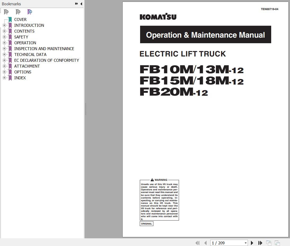Viewport: 290px width, 246px height.
Task: Click the INTRODUCTION bookmark ribbon icon
Action: pyautogui.click(x=10, y=25)
